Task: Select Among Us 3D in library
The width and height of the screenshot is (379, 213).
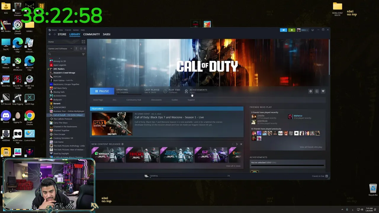Action: click(60, 61)
